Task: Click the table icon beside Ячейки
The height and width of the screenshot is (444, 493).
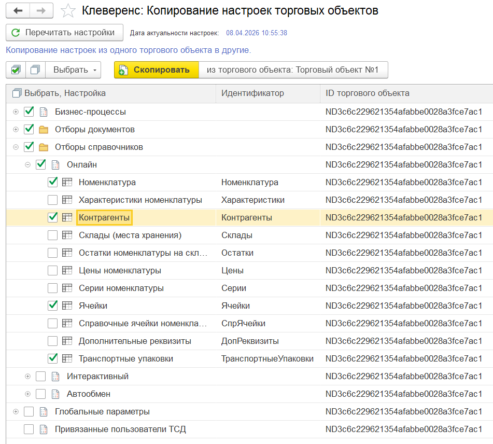Action: [x=67, y=306]
